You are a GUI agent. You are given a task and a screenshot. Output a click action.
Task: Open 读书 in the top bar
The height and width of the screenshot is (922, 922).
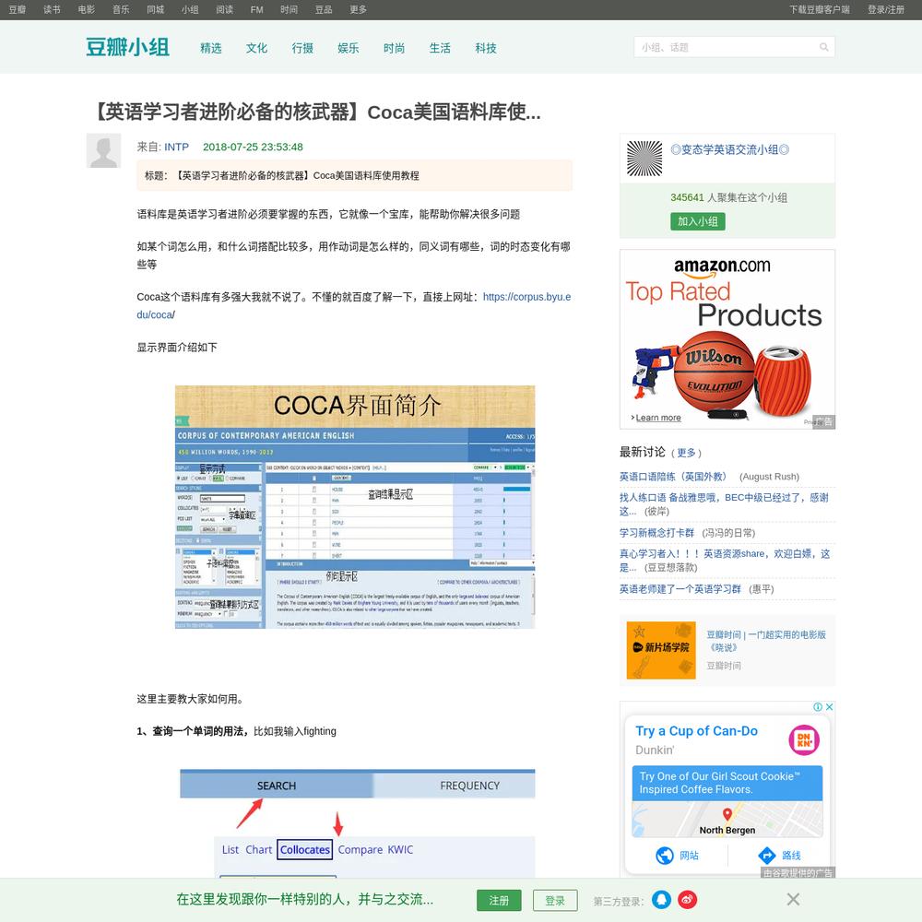pos(52,9)
